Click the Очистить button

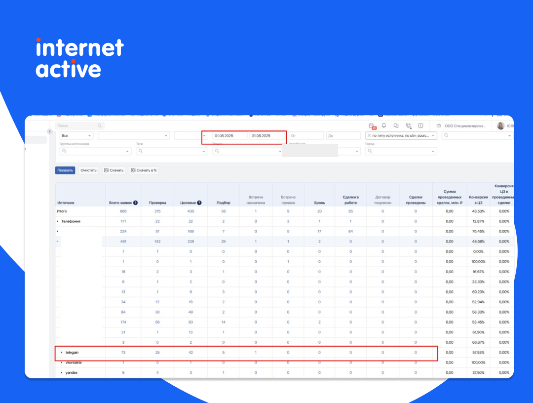(x=88, y=170)
